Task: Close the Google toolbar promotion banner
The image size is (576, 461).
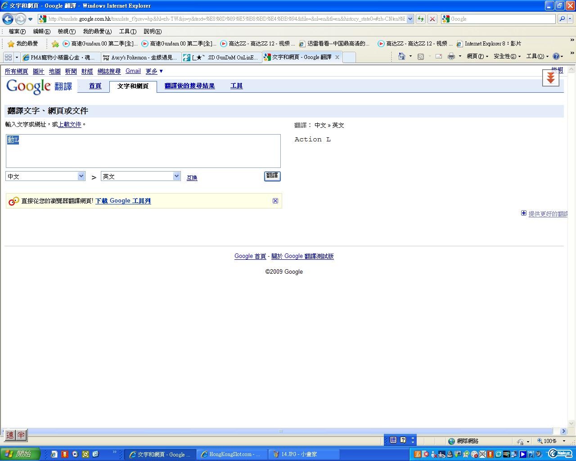Action: (275, 201)
